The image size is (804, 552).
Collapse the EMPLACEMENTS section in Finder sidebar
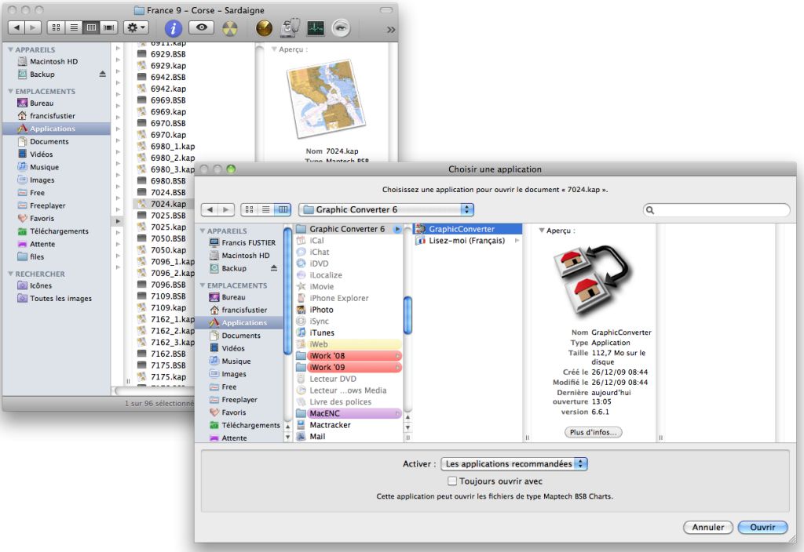click(x=11, y=91)
